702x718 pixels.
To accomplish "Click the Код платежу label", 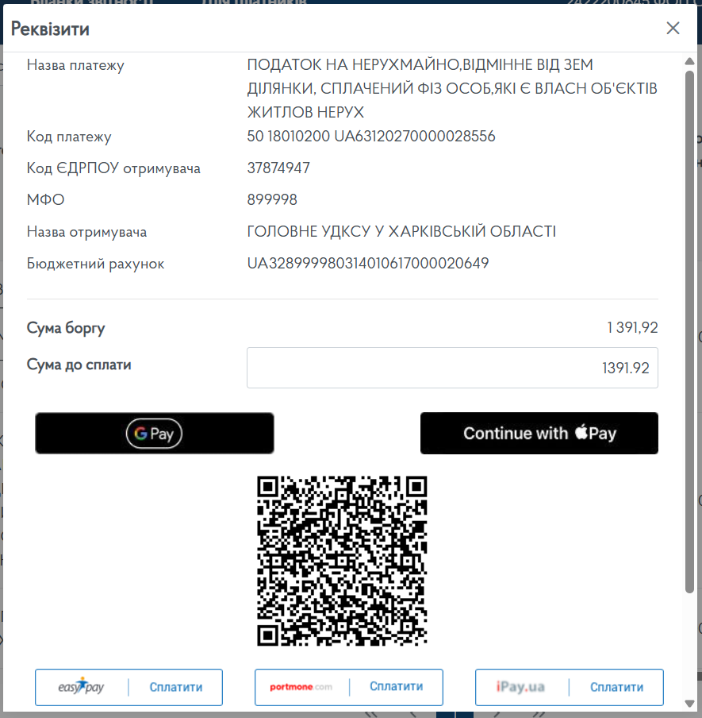I will pyautogui.click(x=69, y=137).
